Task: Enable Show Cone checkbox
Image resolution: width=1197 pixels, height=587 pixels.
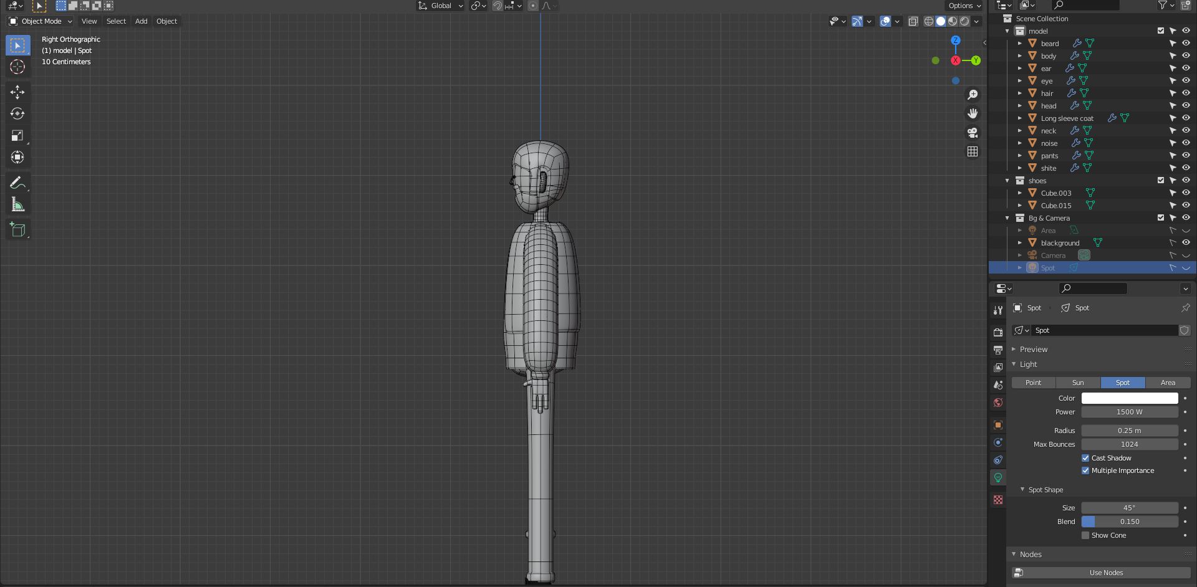Action: click(x=1085, y=535)
